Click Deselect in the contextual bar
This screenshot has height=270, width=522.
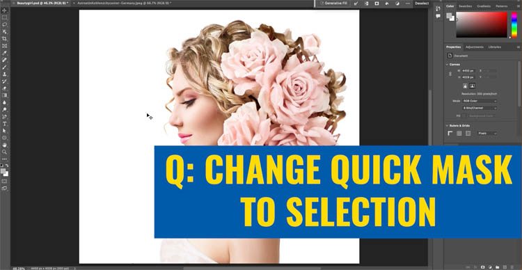[x=422, y=3]
